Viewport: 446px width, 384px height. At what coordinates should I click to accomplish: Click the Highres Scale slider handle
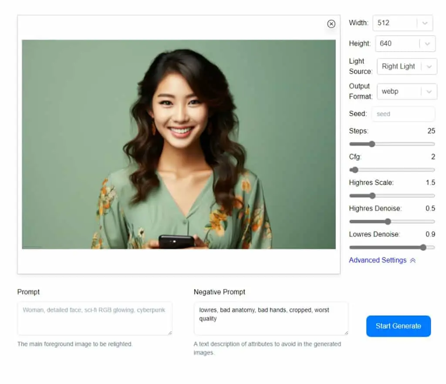[372, 196]
